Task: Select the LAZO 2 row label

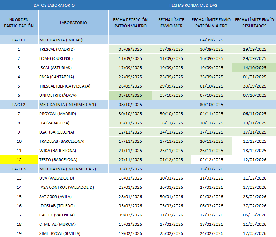Action: pos(19,105)
